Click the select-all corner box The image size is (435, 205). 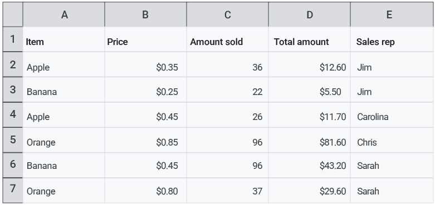tap(13, 14)
